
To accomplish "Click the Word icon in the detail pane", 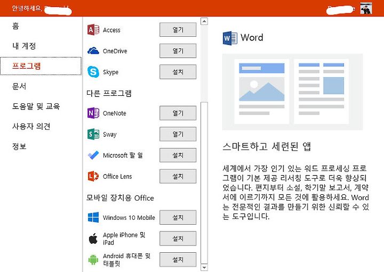I will point(230,38).
